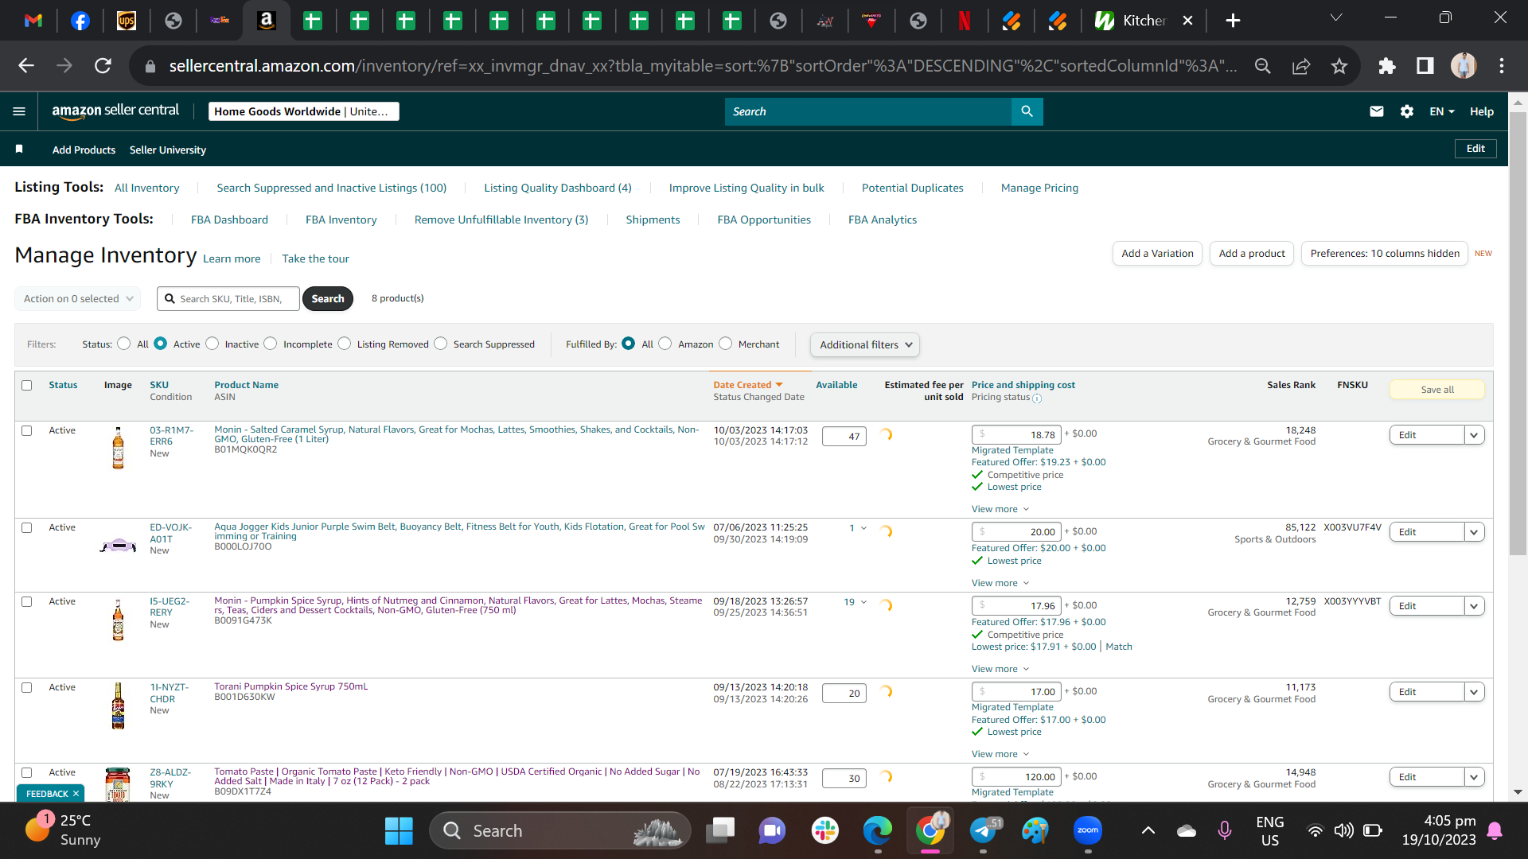
Task: Filter Fulfilled By Merchant
Action: pyautogui.click(x=726, y=344)
